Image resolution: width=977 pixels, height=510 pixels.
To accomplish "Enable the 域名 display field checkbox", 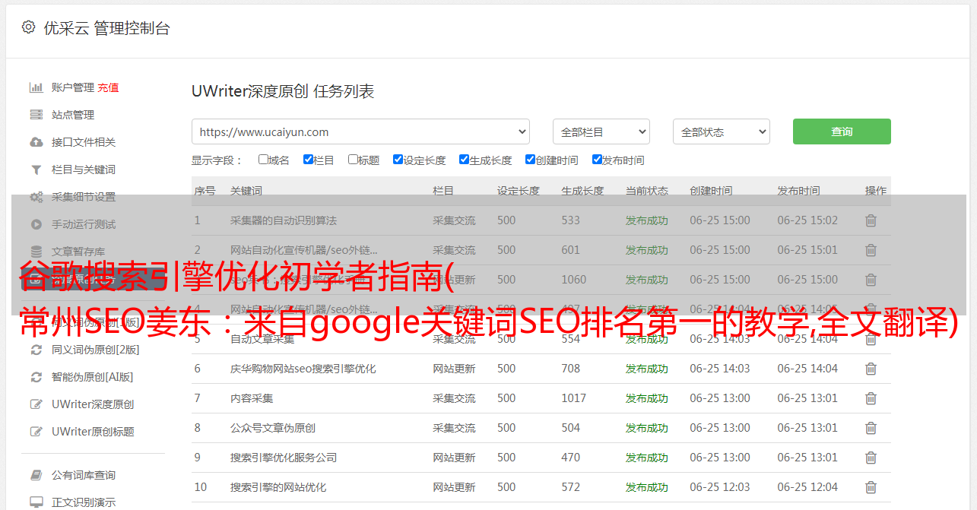I will point(263,160).
